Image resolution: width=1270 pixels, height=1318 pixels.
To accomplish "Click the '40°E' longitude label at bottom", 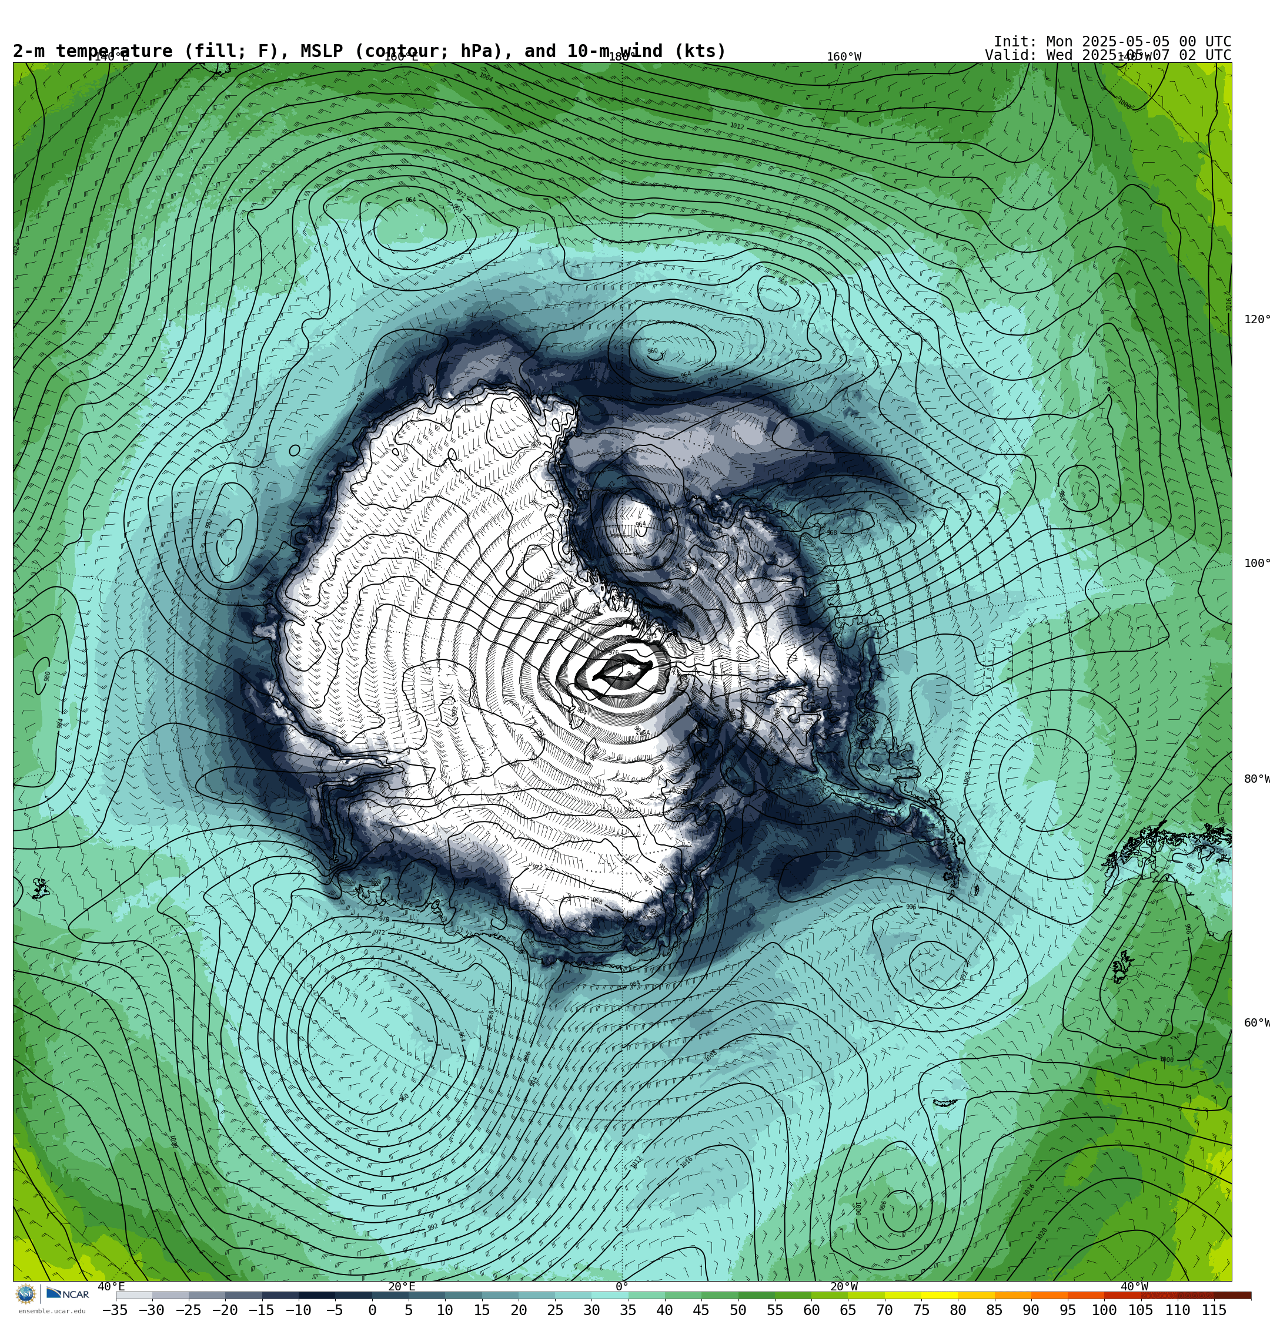I will click(x=111, y=1286).
